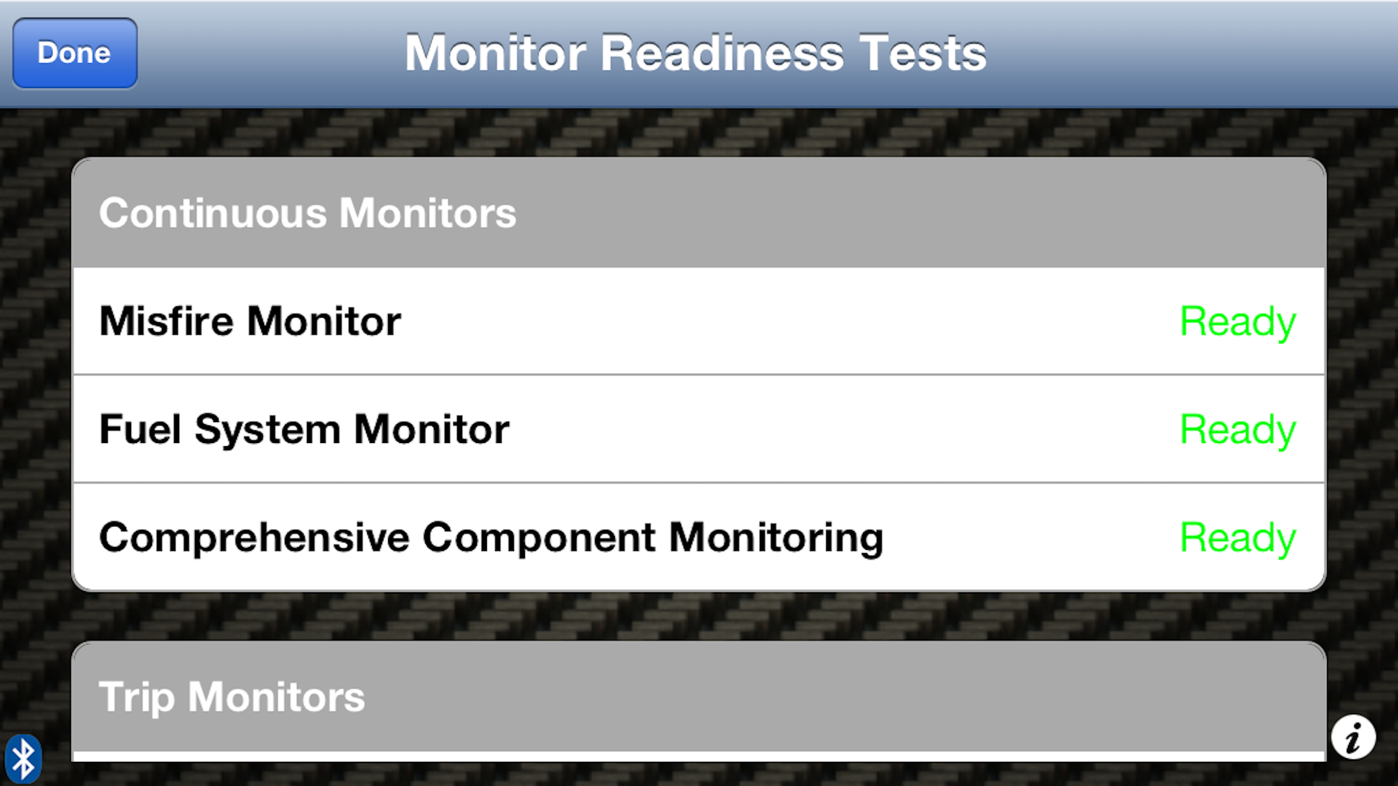Viewport: 1398px width, 786px height.
Task: Tap the Misfire Monitor green Ready status
Action: point(1237,321)
